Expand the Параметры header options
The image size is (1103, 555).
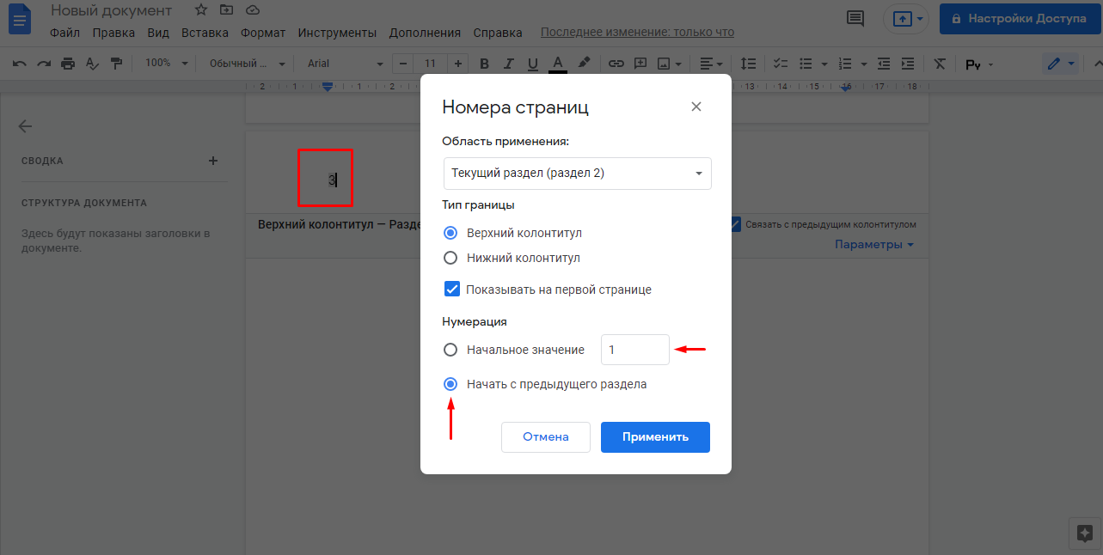(x=873, y=245)
